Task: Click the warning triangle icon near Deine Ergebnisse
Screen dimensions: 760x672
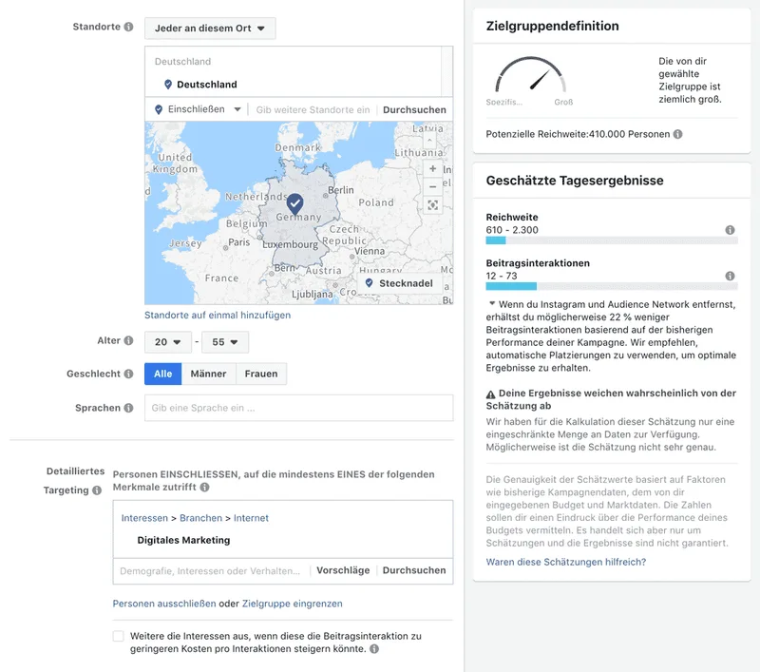Action: [x=490, y=394]
